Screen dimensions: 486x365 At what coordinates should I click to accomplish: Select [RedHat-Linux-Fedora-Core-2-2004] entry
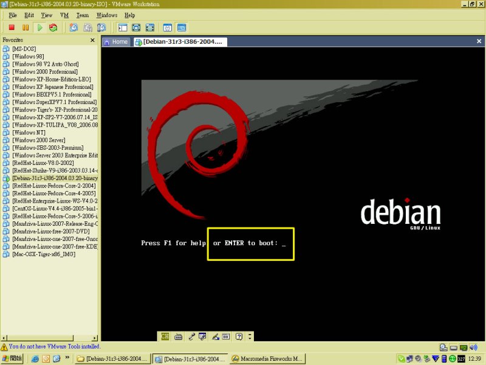pyautogui.click(x=54, y=186)
